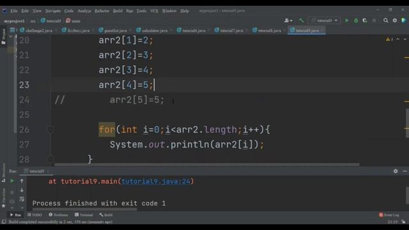Open the File menu
The image size is (409, 230).
click(14, 11)
